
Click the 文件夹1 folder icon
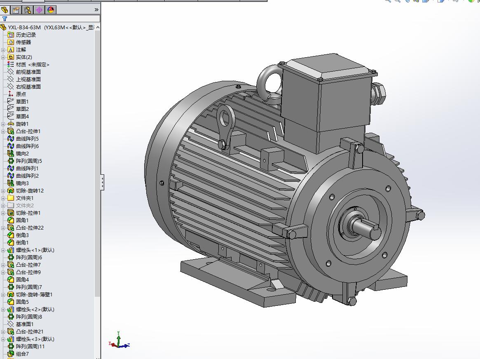pos(11,198)
